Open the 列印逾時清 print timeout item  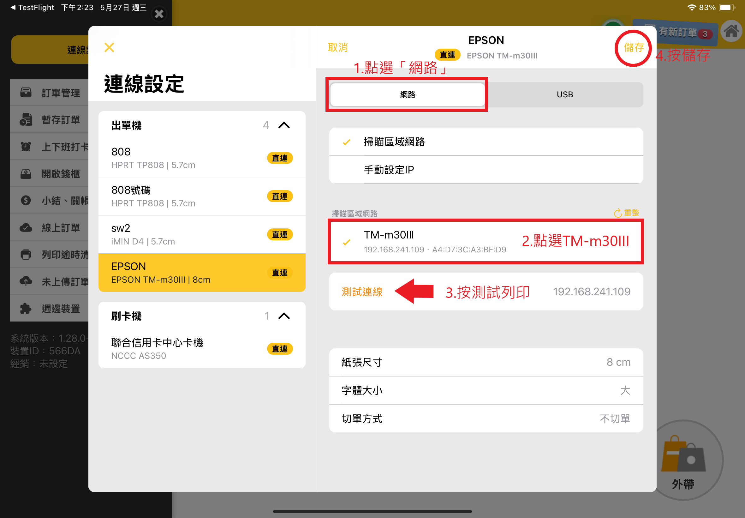coord(49,255)
